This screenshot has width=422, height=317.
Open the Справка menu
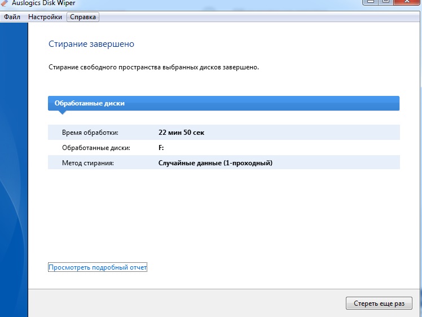83,17
